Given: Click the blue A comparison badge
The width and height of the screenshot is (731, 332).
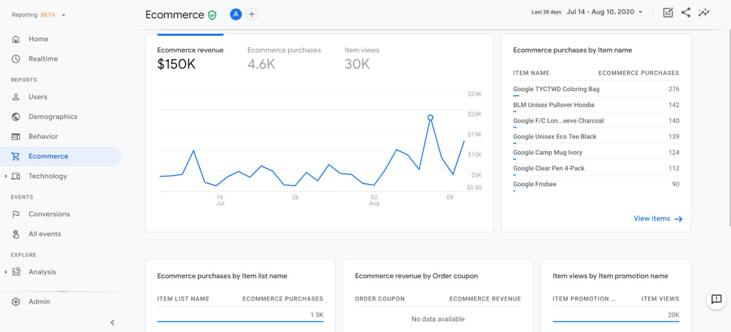Looking at the screenshot, I should pyautogui.click(x=236, y=14).
